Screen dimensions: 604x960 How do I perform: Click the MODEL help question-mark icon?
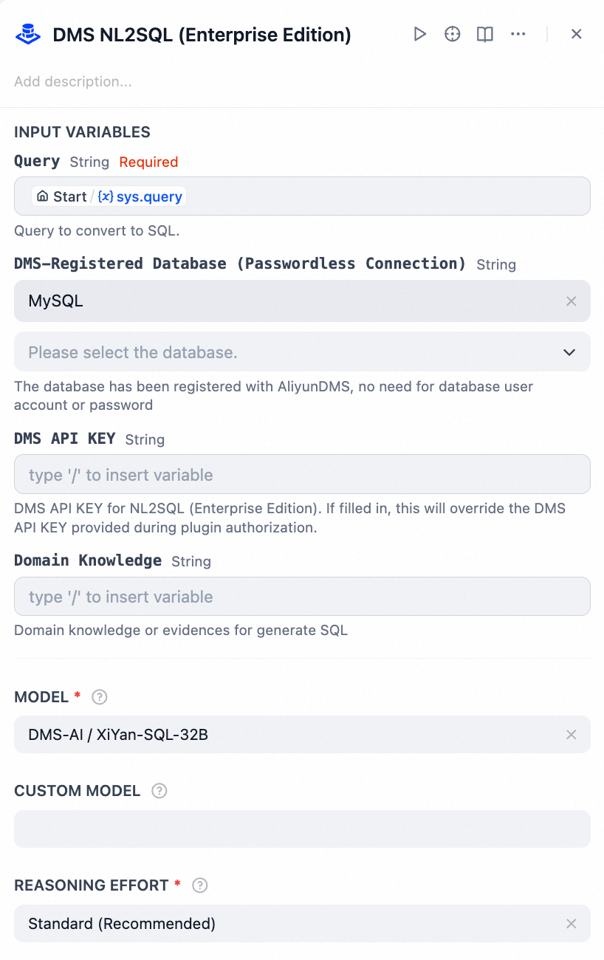click(x=100, y=697)
